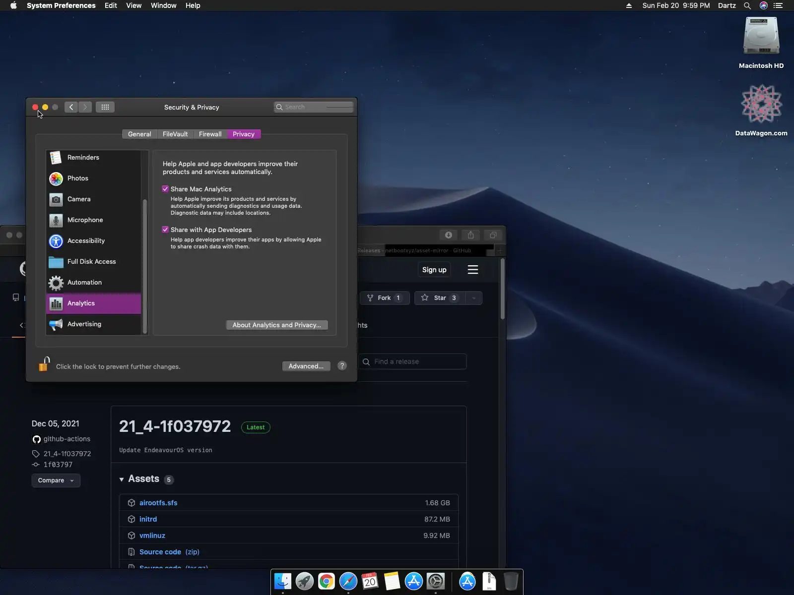This screenshot has width=794, height=595.
Task: Open the Dartz user menu
Action: click(x=727, y=5)
